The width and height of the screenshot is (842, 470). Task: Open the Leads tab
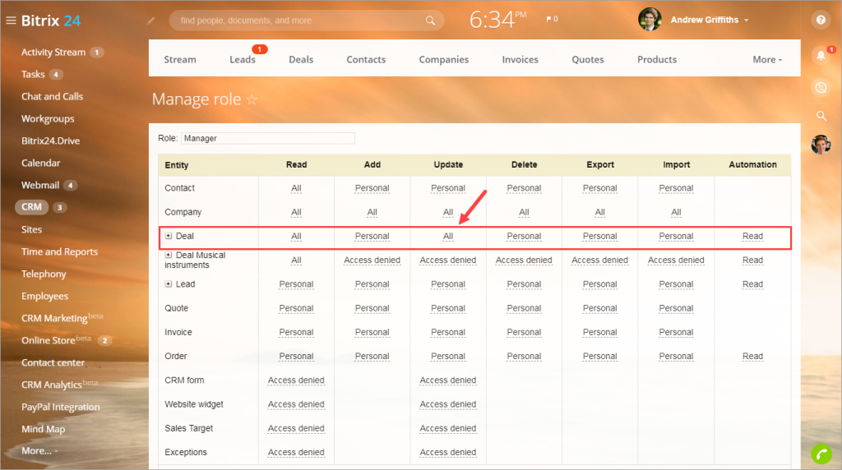[243, 59]
